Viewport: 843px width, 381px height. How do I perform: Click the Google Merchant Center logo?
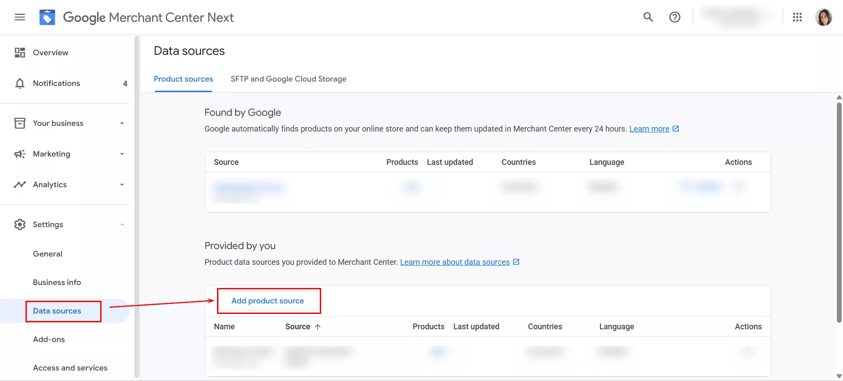pyautogui.click(x=47, y=18)
